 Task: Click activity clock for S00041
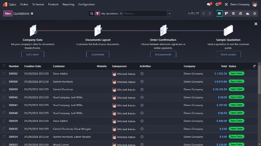click(x=142, y=105)
